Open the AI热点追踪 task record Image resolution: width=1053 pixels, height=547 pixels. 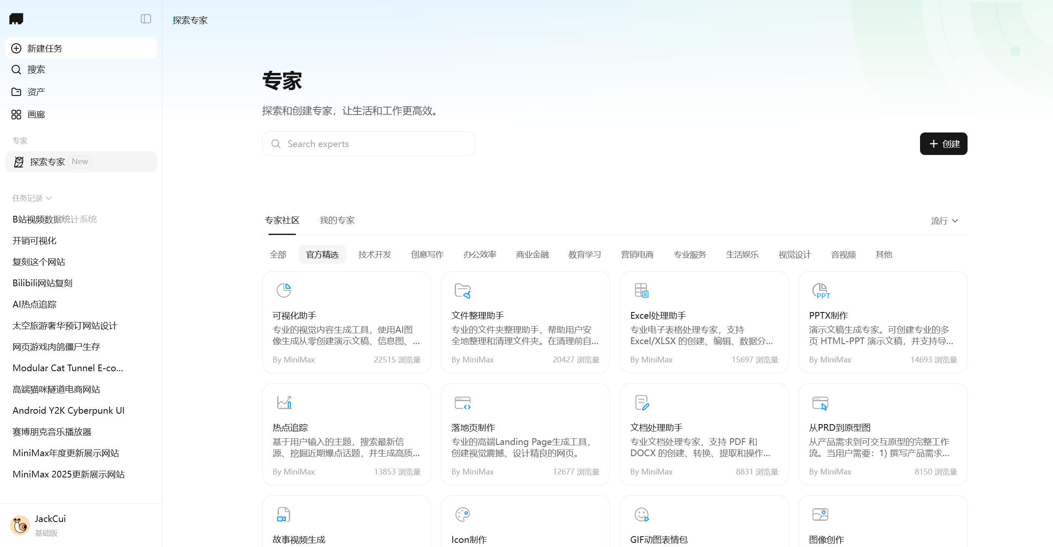[x=35, y=305]
